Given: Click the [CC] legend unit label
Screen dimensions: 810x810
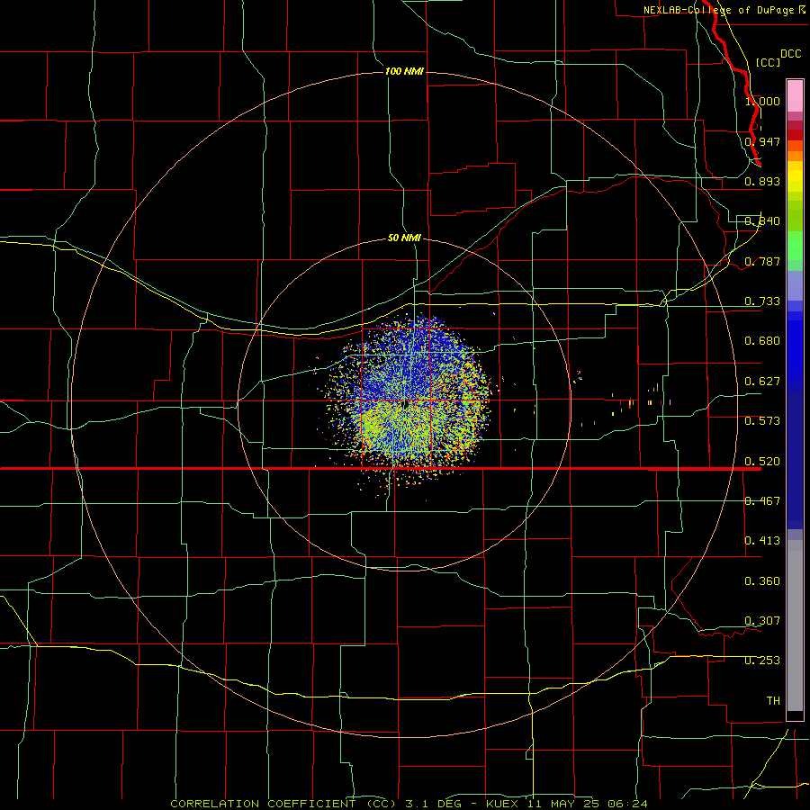Looking at the screenshot, I should click(768, 62).
